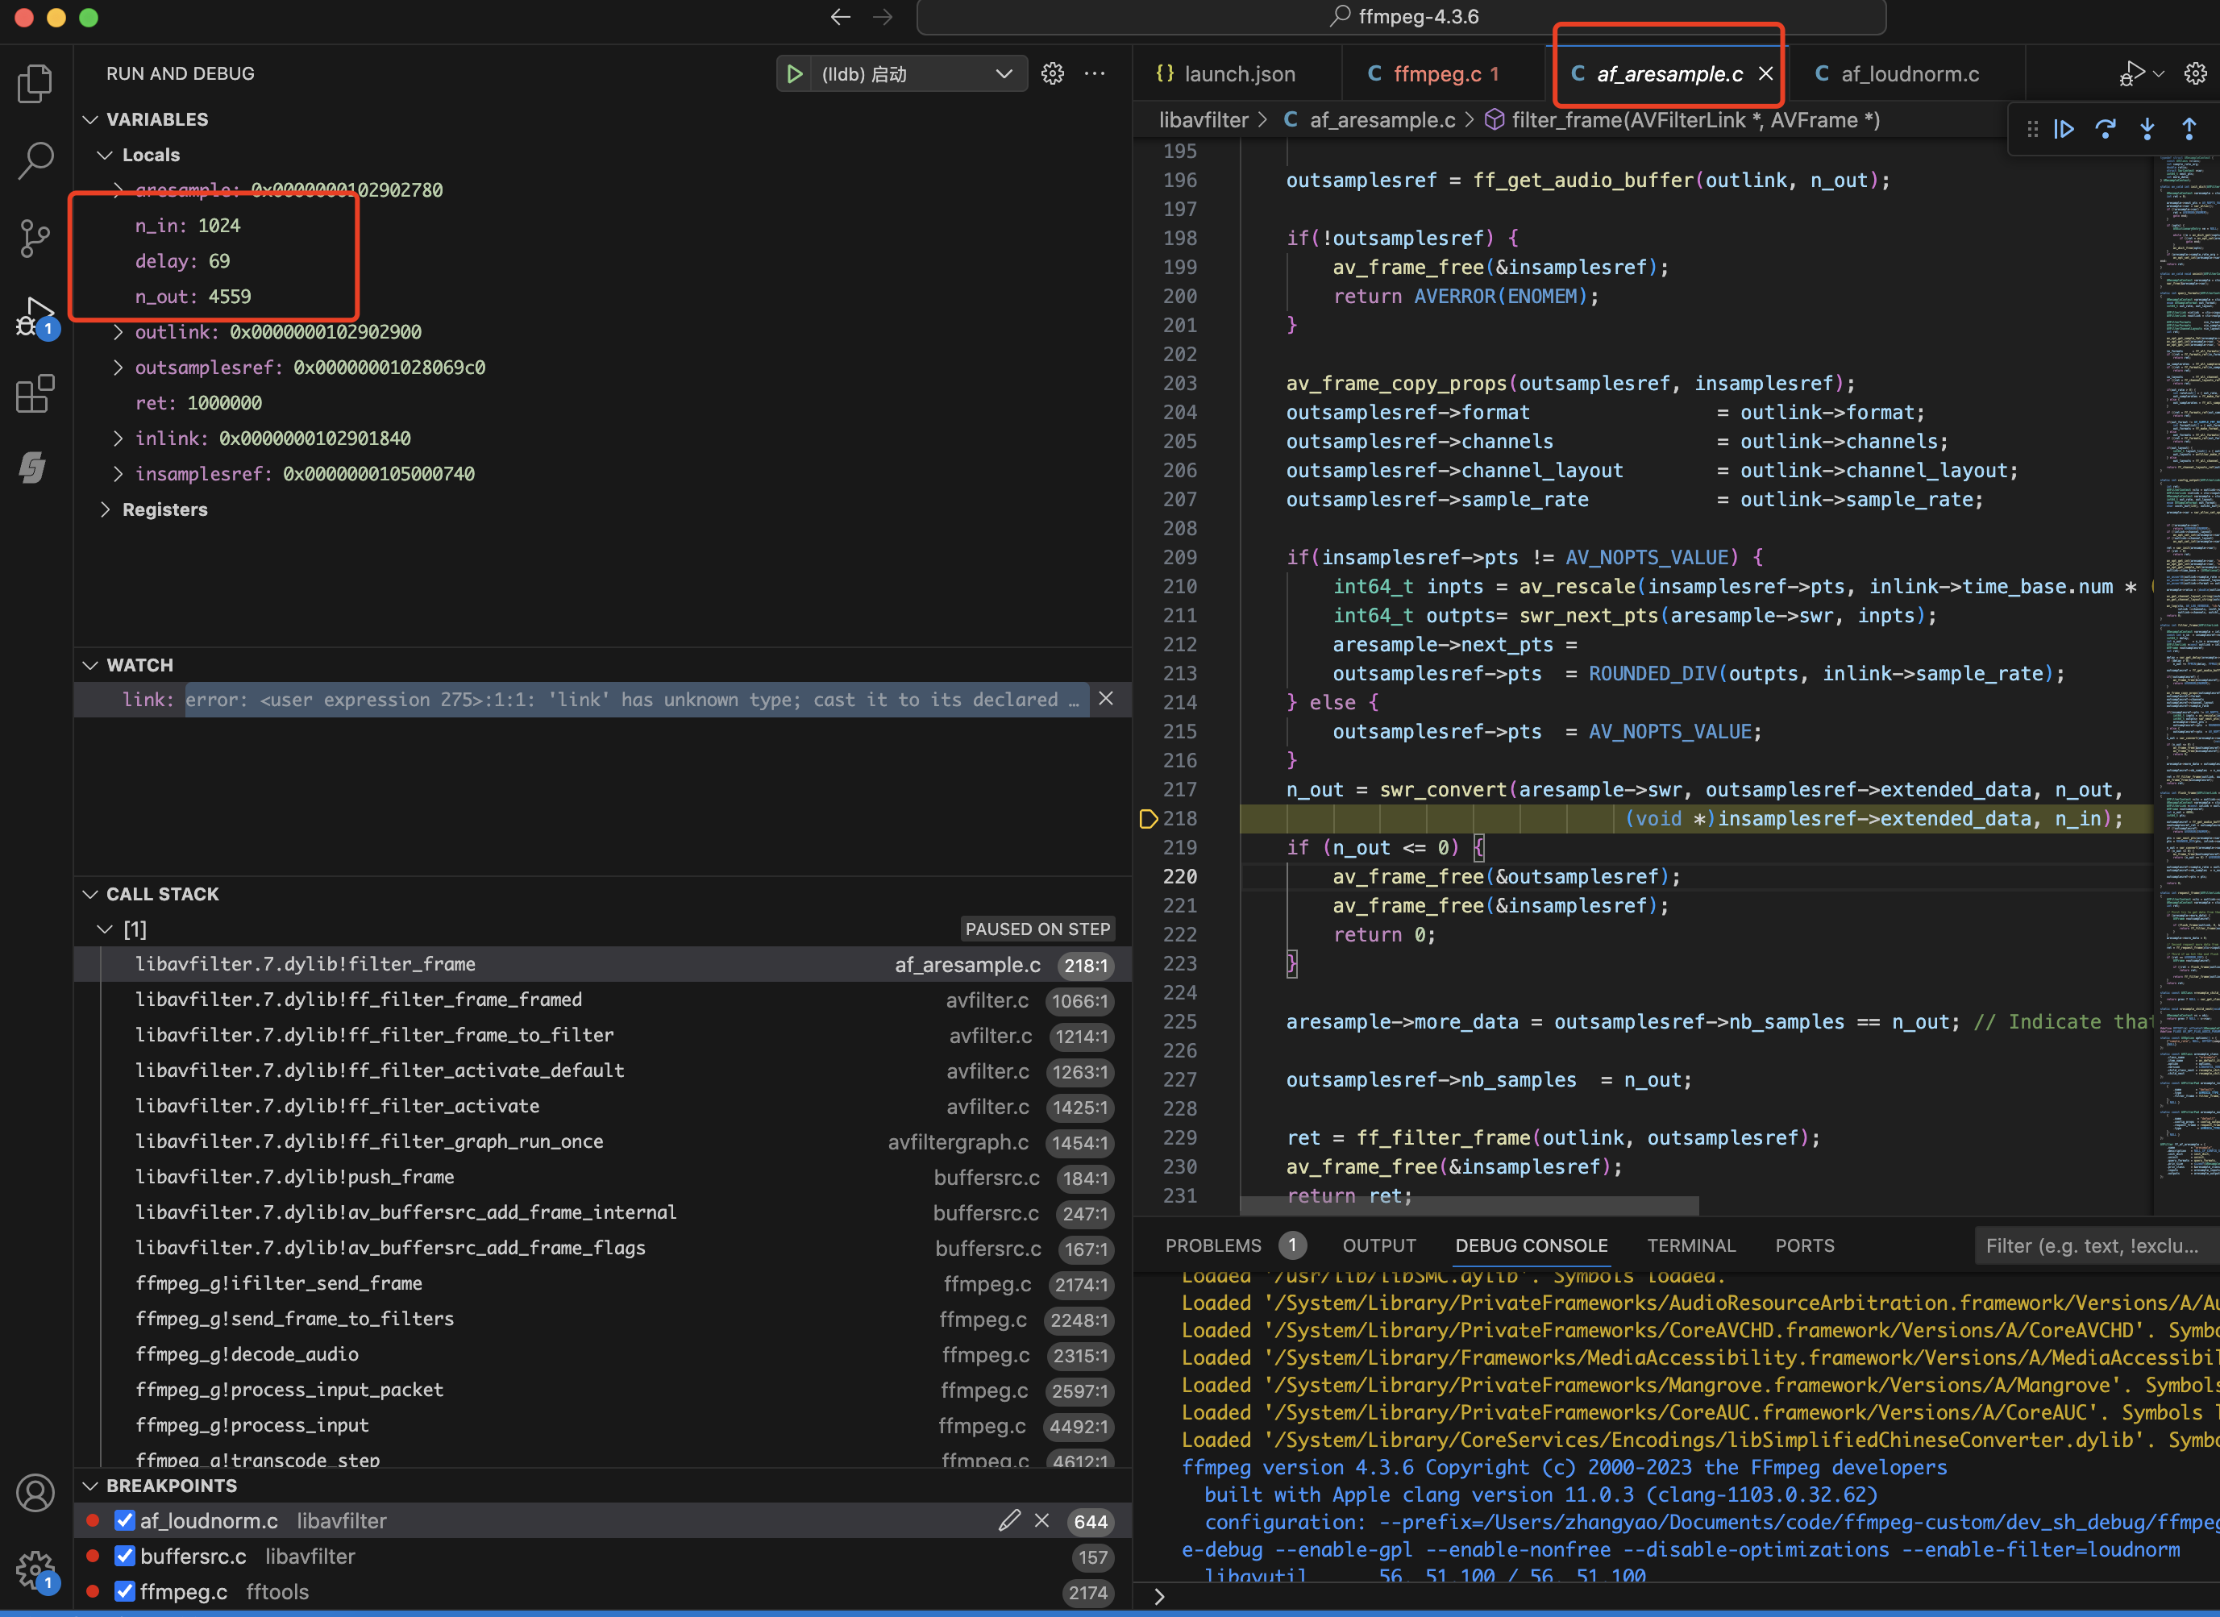Open the Explorer view in activity bar
Viewport: 2220px width, 1617px height.
click(x=35, y=83)
